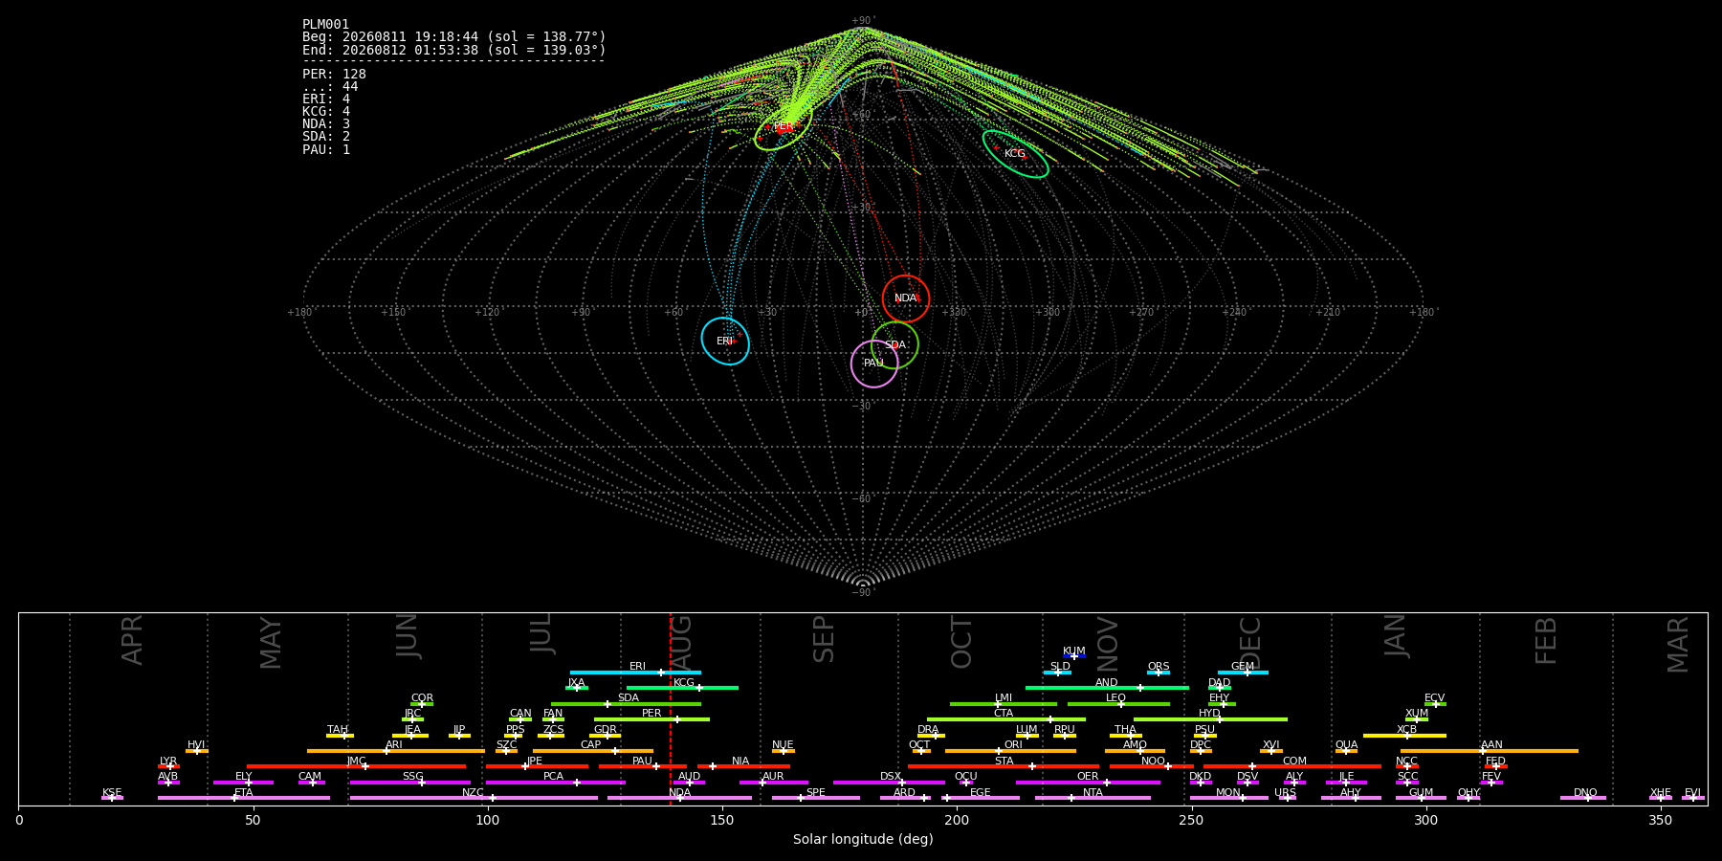Screen dimensions: 1722x861
Task: Click the GEM shower bar in December
Action: (x=1243, y=672)
